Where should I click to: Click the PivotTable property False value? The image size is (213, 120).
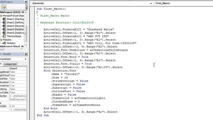(18, 93)
